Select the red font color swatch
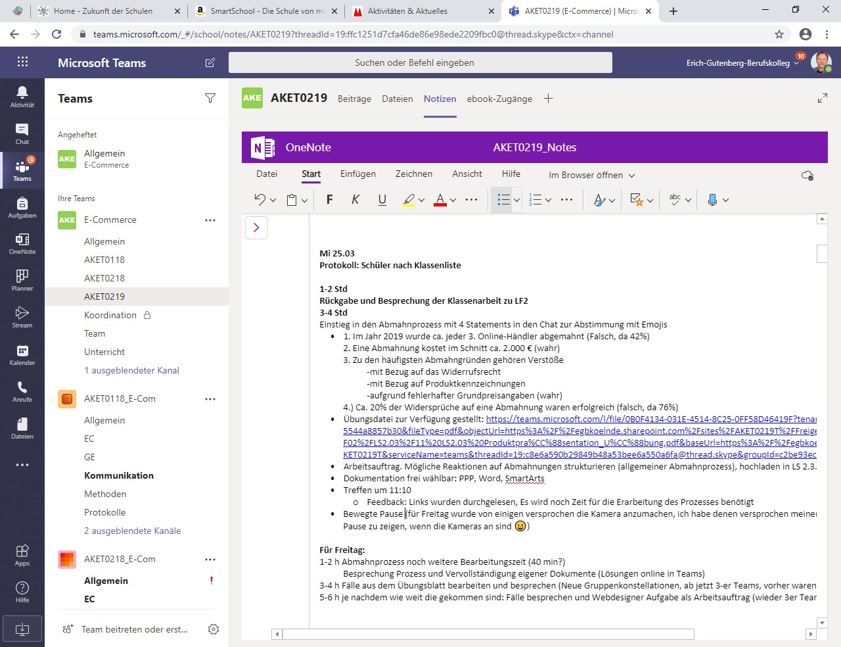This screenshot has height=647, width=841. (x=440, y=199)
